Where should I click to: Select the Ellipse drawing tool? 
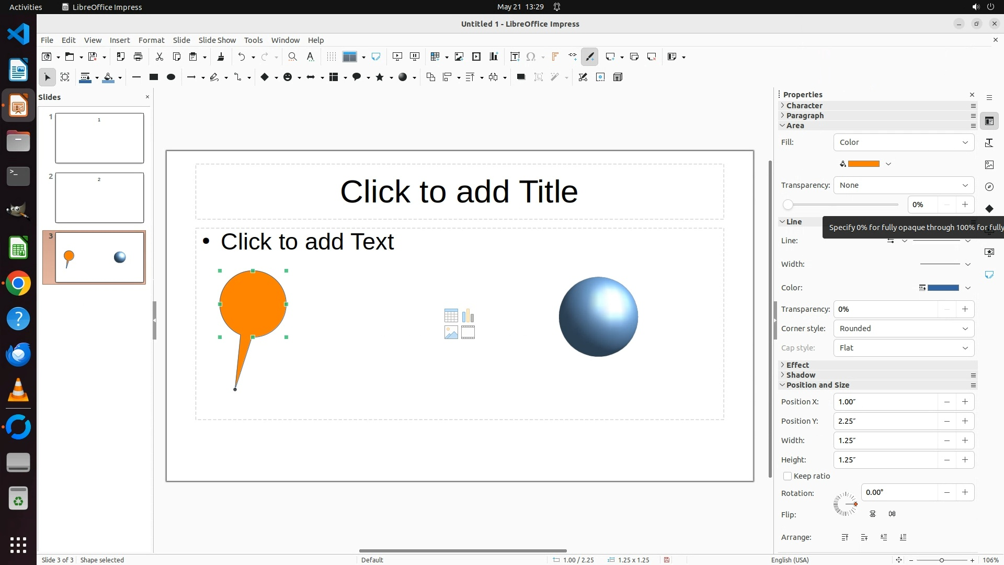pyautogui.click(x=170, y=77)
